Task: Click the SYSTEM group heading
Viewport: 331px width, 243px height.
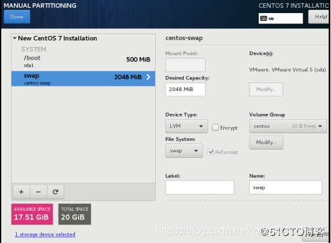Action: pyautogui.click(x=33, y=49)
